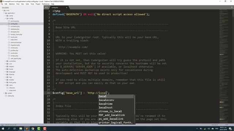
Task: Open Task View from the taskbar
Action: [15, 128]
